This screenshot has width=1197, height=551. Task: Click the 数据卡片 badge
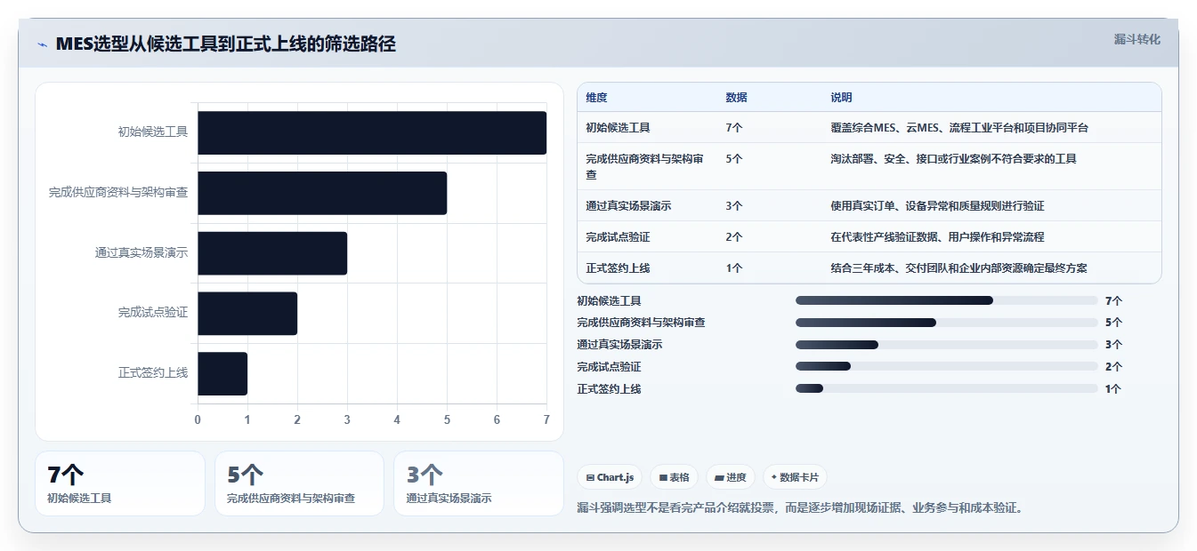tap(795, 477)
